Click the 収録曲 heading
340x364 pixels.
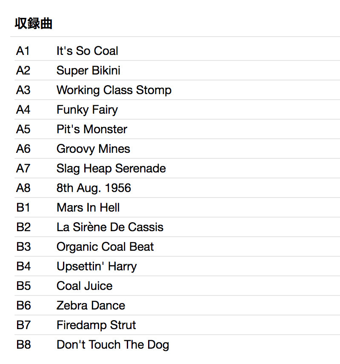click(x=34, y=23)
